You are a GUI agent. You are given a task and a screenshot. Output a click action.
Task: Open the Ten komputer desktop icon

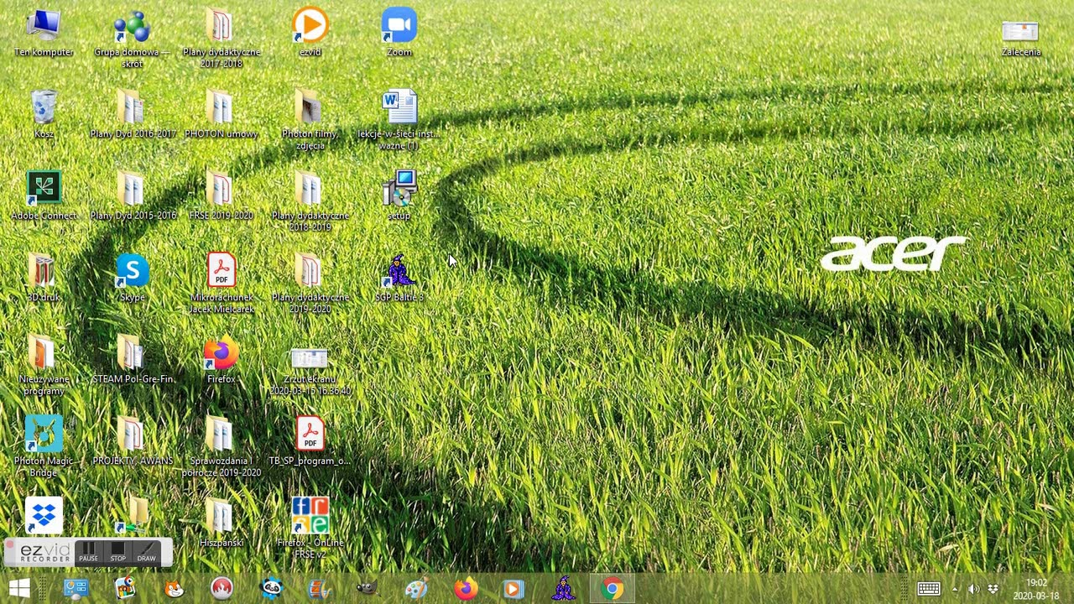pyautogui.click(x=44, y=34)
